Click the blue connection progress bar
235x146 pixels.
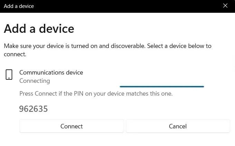[x=162, y=87]
